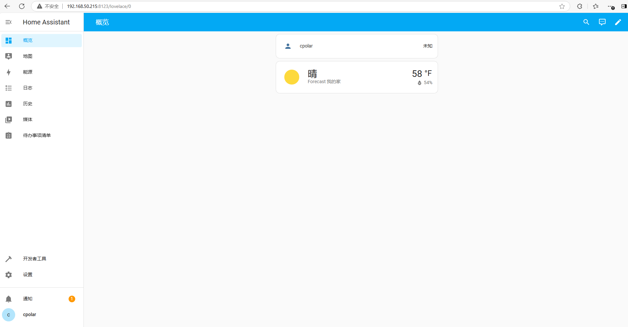
Task: Open the 日志 logbook list icon
Action: [x=9, y=88]
